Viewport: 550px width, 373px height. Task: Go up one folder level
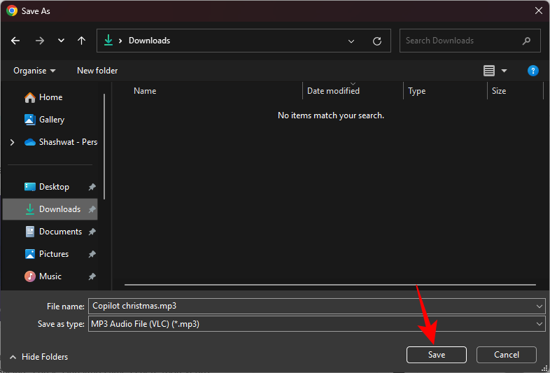click(x=82, y=41)
